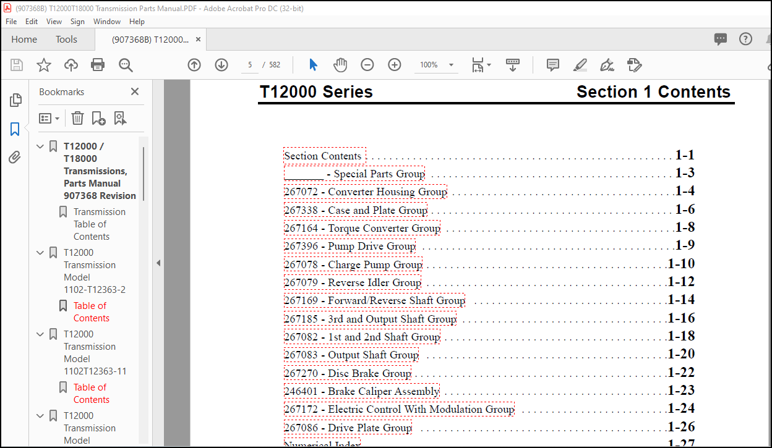The width and height of the screenshot is (772, 448).
Task: Add a sticky note comment
Action: click(x=553, y=65)
